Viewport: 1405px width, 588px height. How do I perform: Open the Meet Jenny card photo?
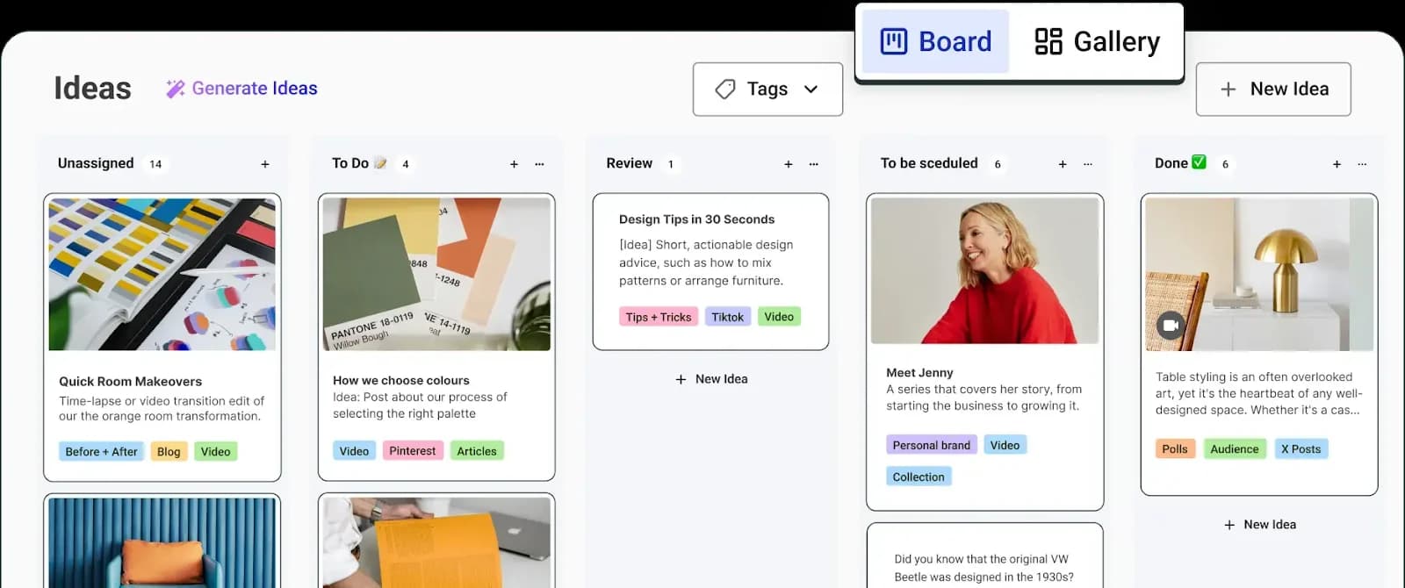984,270
